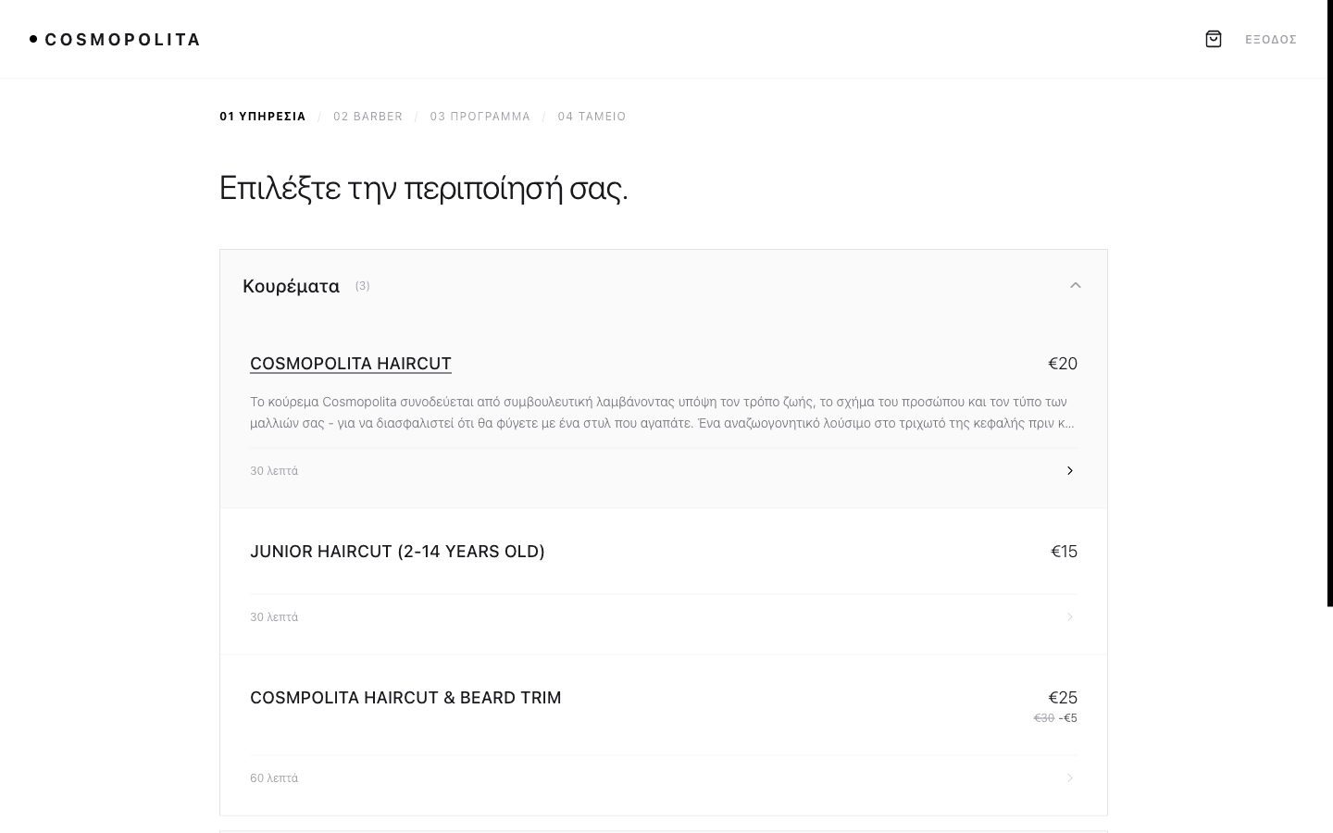Click arrow icon in Cosmopolita Haircut row
This screenshot has width=1333, height=833.
pyautogui.click(x=1070, y=471)
